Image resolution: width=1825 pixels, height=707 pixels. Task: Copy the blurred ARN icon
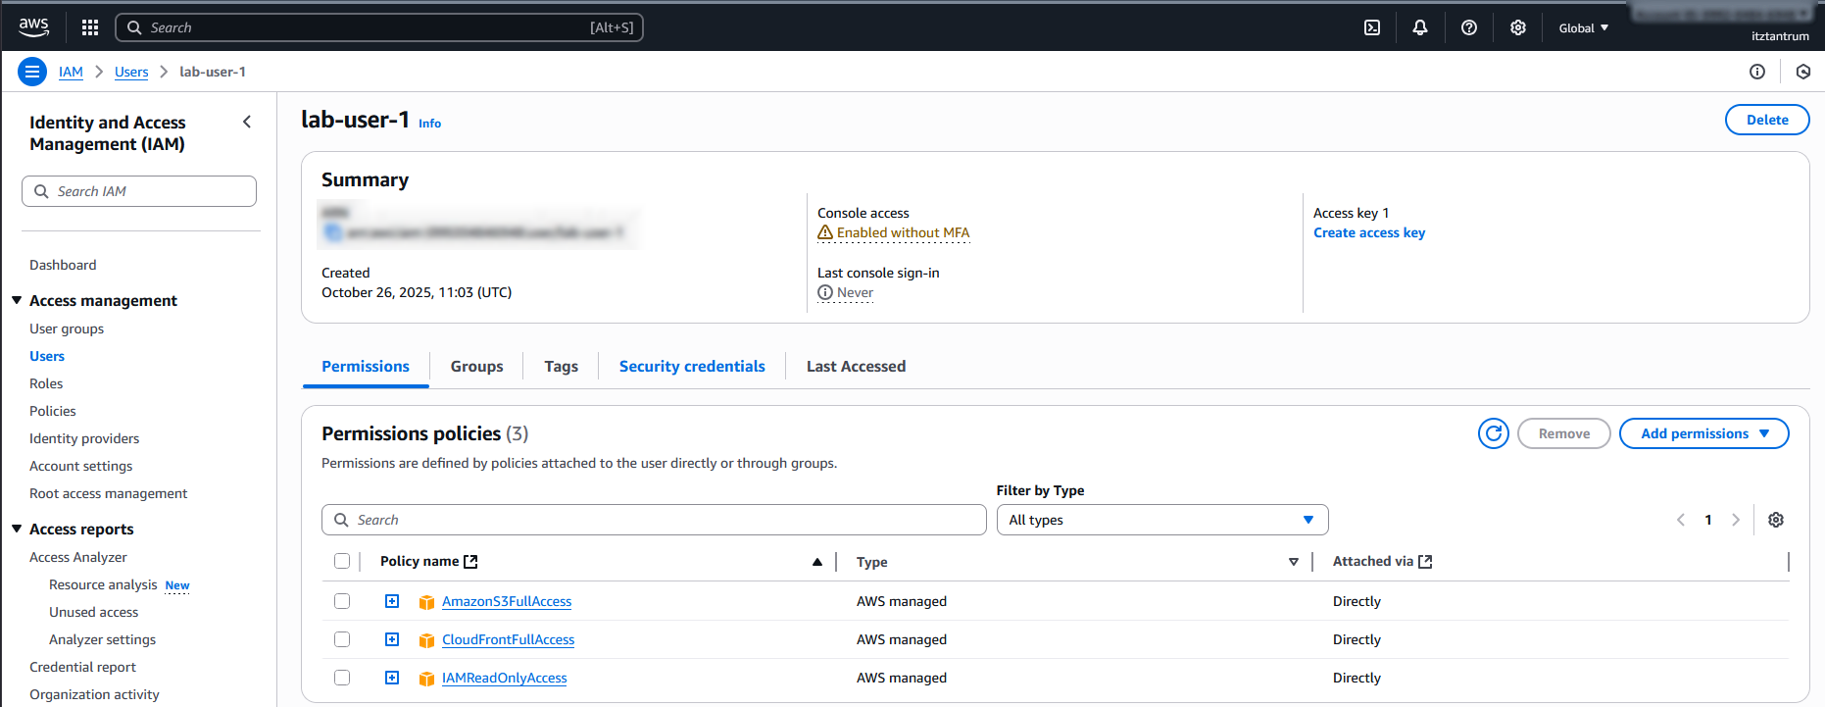[333, 232]
